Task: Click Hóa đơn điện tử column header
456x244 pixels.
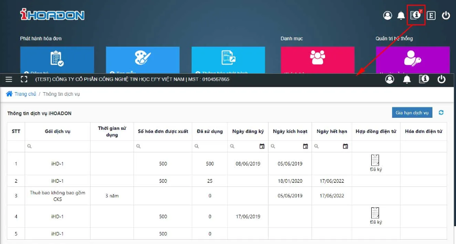Action: coord(424,131)
